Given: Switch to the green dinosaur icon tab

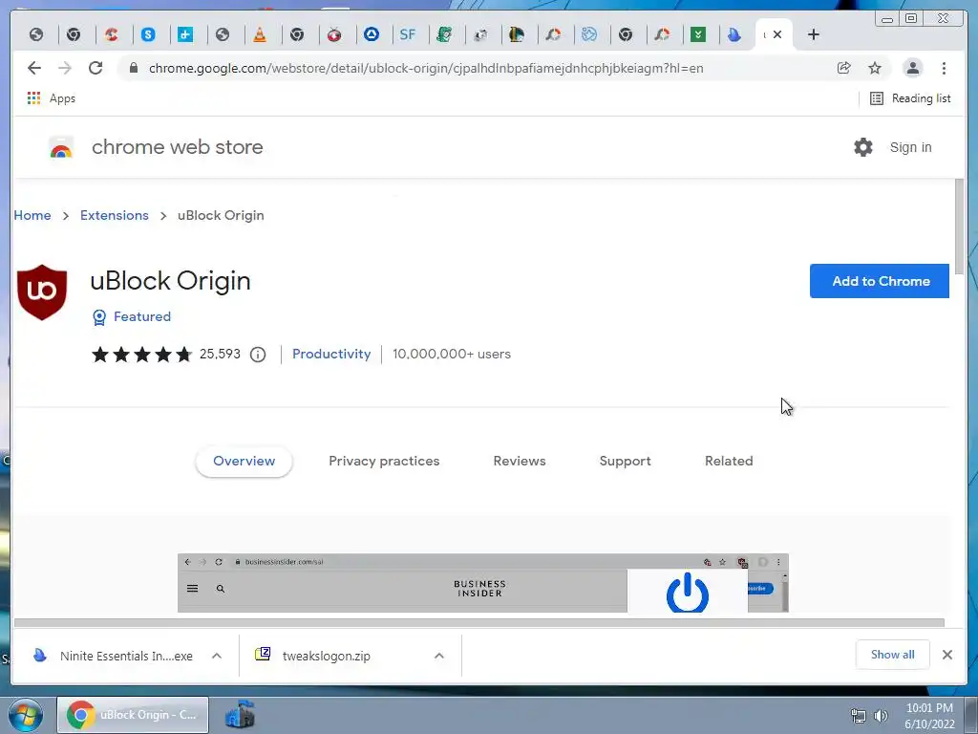Looking at the screenshot, I should click(444, 34).
